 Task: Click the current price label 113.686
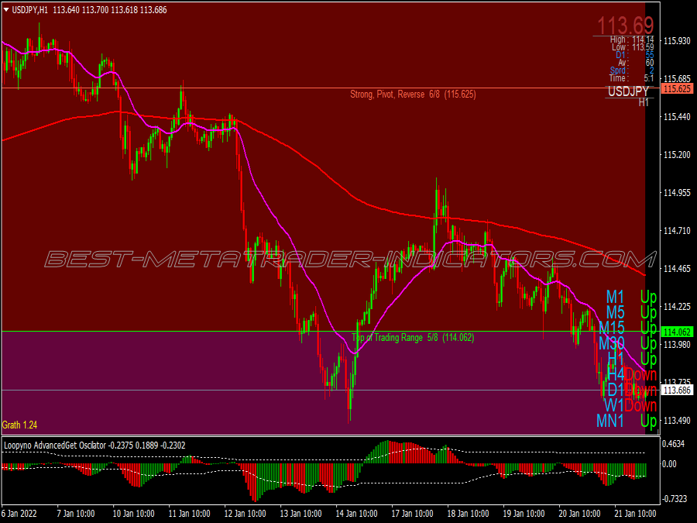(x=677, y=391)
